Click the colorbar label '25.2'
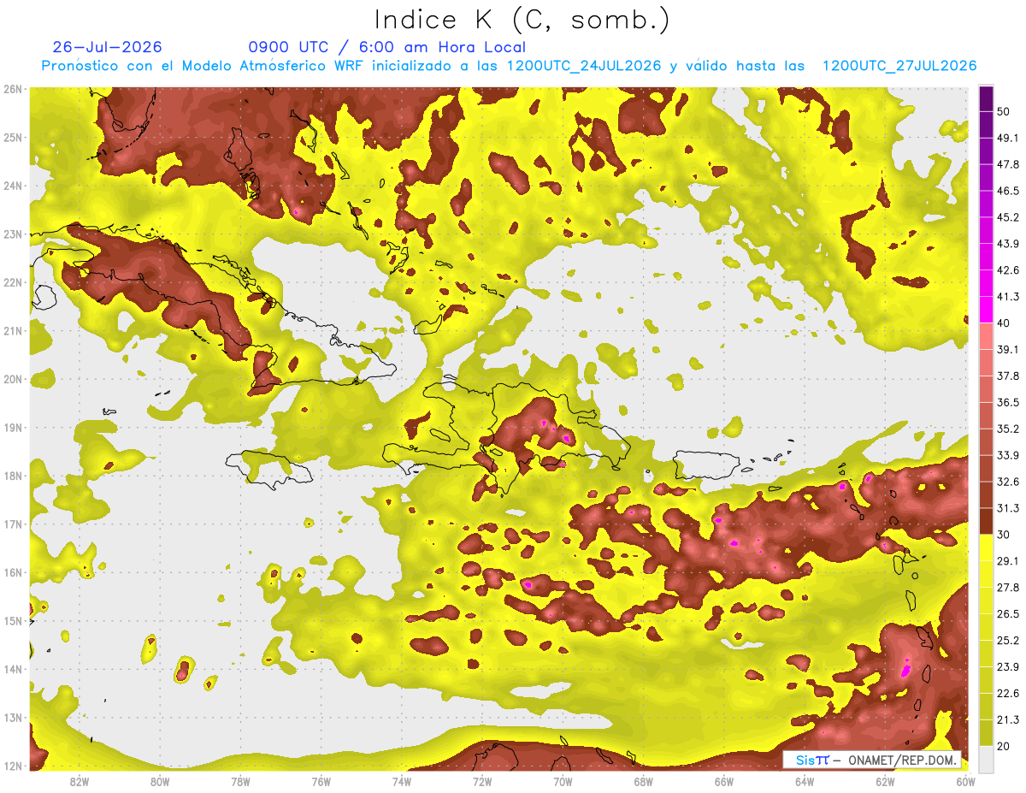This screenshot has height=793, width=1026. click(x=1008, y=640)
